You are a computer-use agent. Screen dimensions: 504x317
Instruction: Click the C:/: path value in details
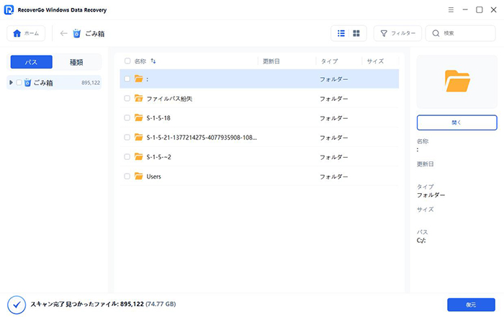(421, 241)
